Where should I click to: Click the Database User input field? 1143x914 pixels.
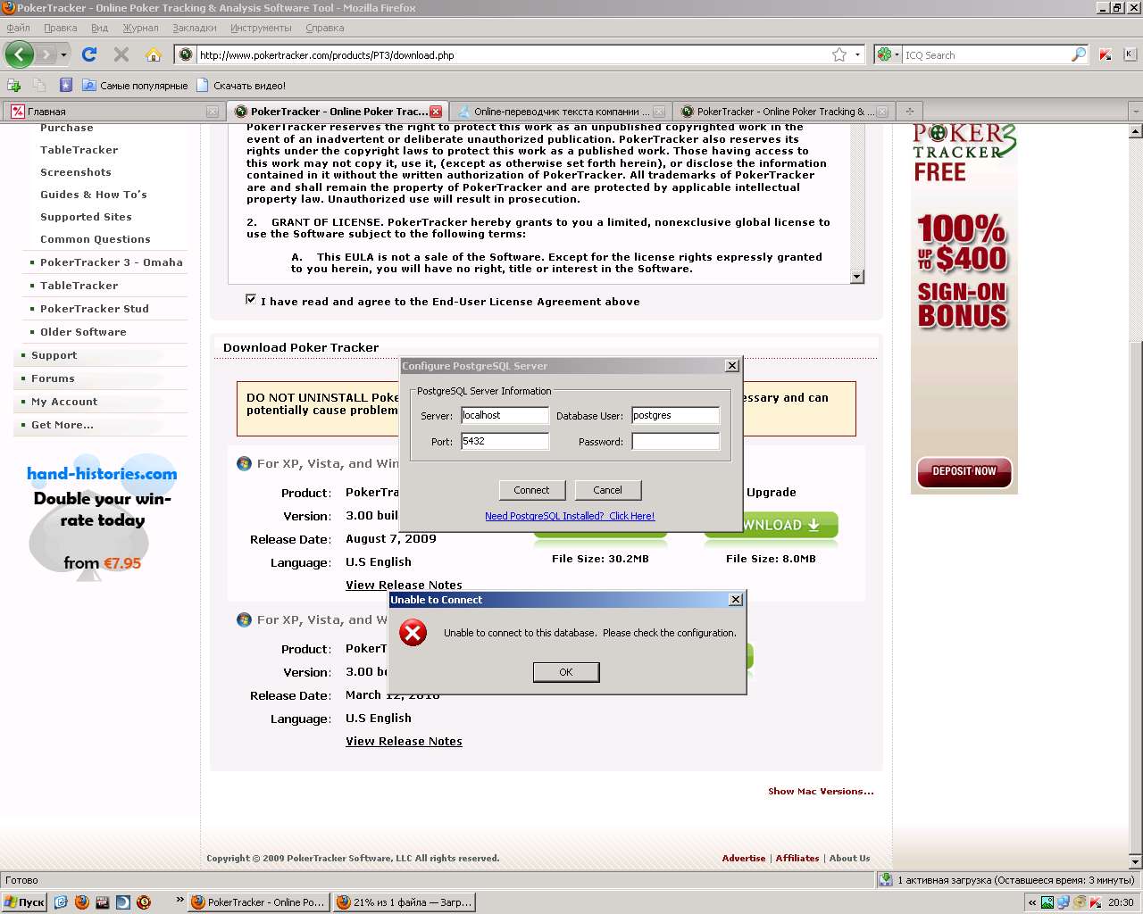(675, 415)
